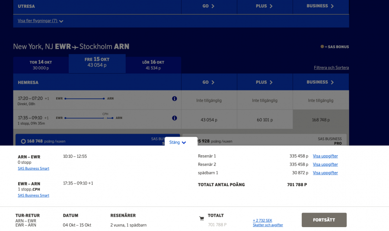Open Filtrera och Sortera

coord(331,68)
